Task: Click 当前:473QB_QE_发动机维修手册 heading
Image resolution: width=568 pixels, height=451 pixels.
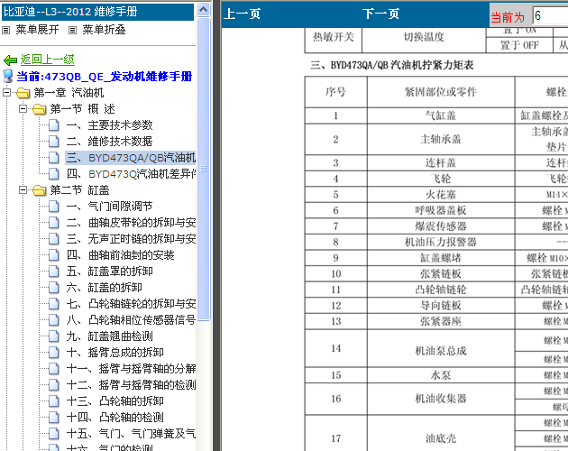Action: 105,77
